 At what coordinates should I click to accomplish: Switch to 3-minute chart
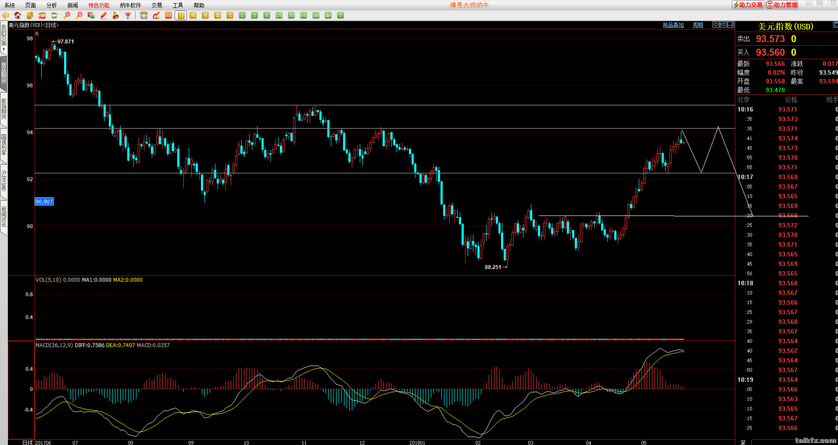click(x=254, y=15)
